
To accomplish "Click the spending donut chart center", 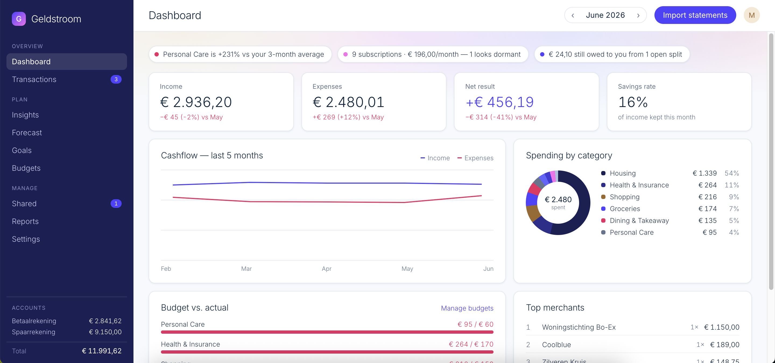I will tap(558, 202).
